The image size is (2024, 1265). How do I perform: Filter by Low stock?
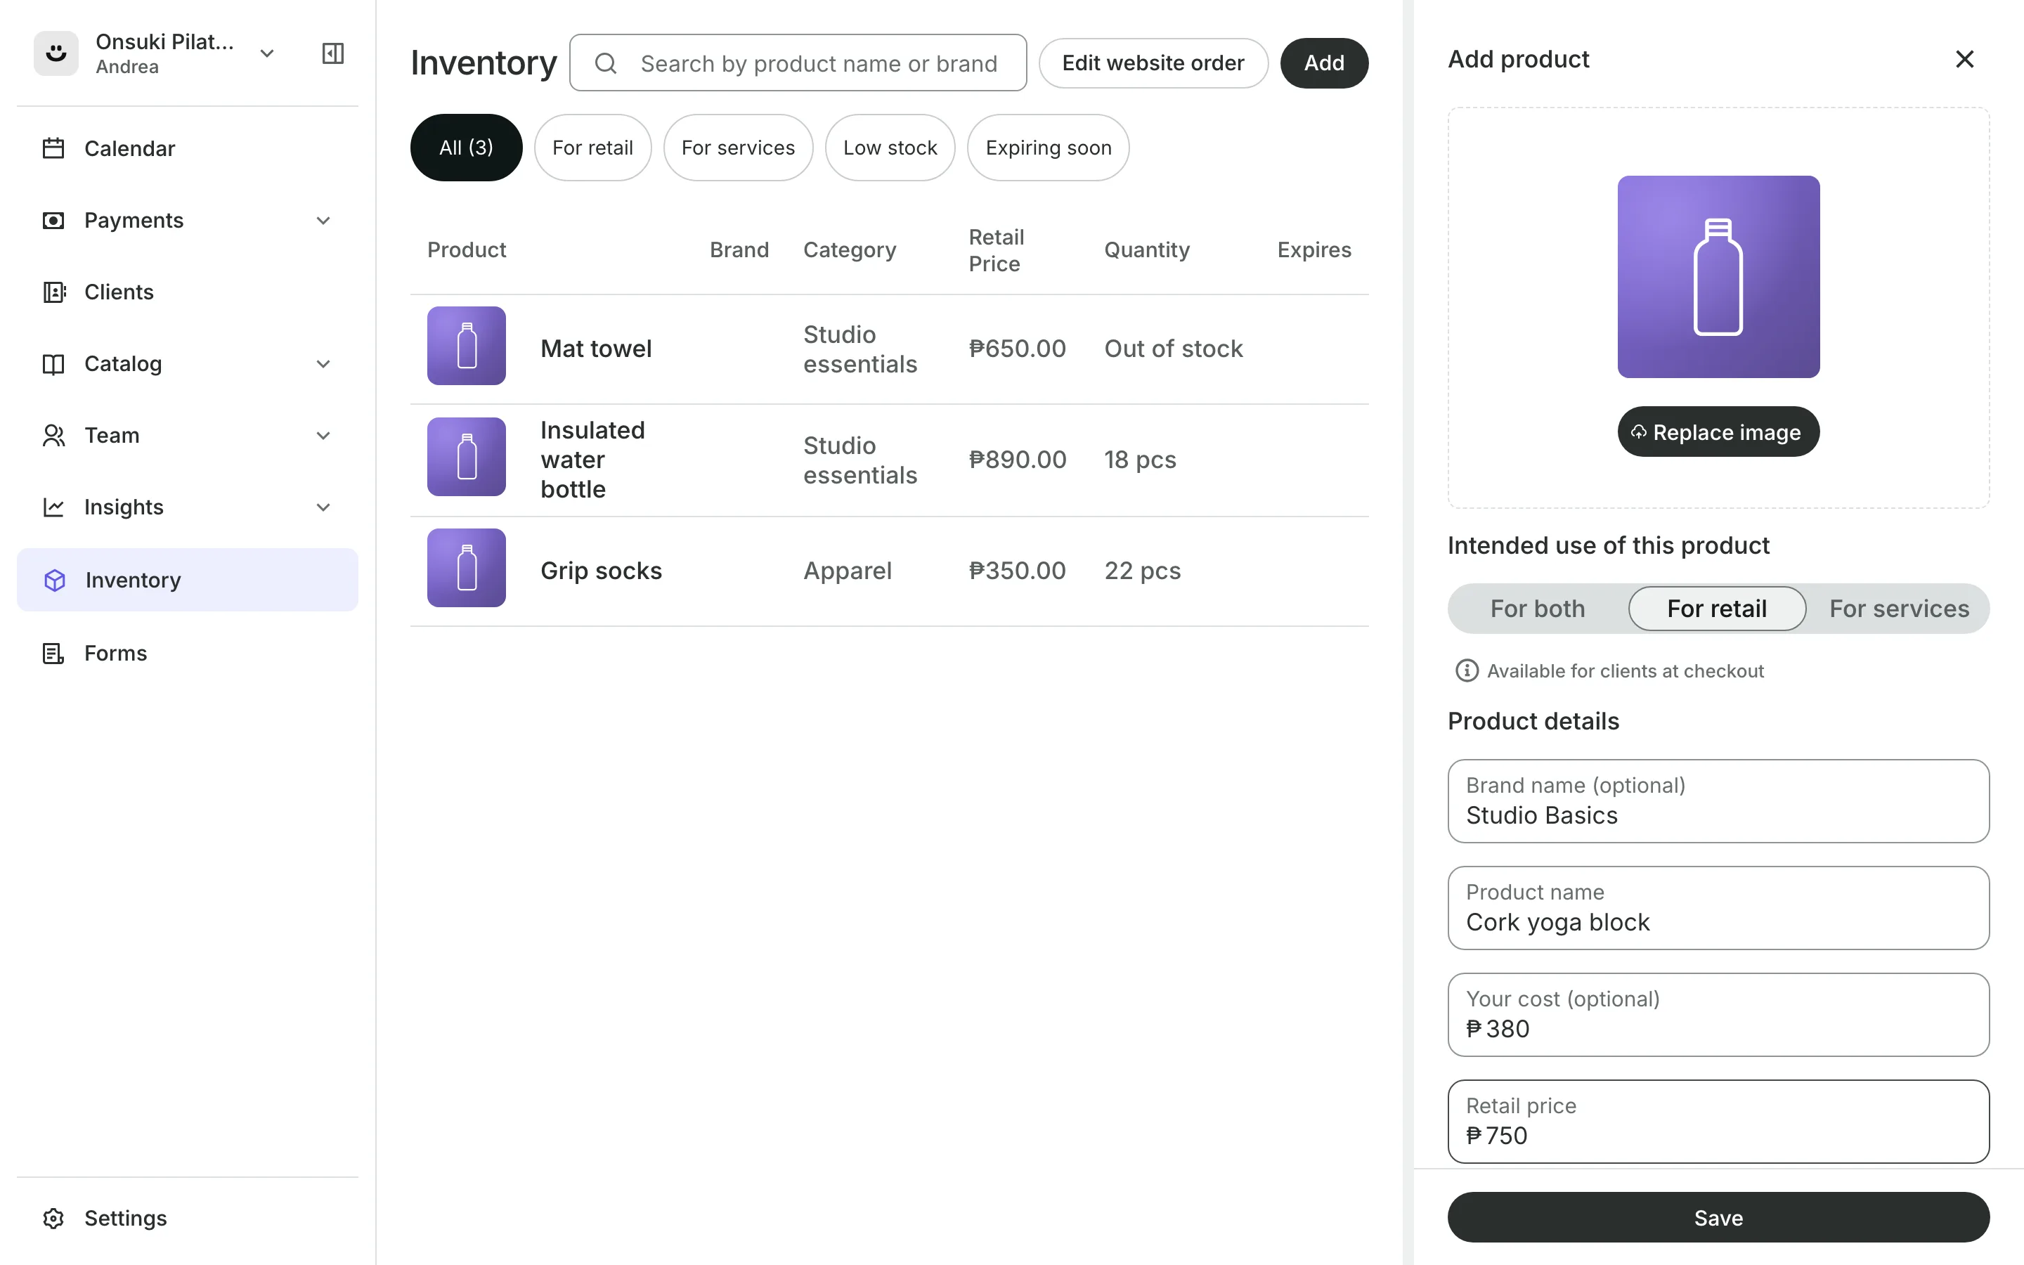pos(890,148)
